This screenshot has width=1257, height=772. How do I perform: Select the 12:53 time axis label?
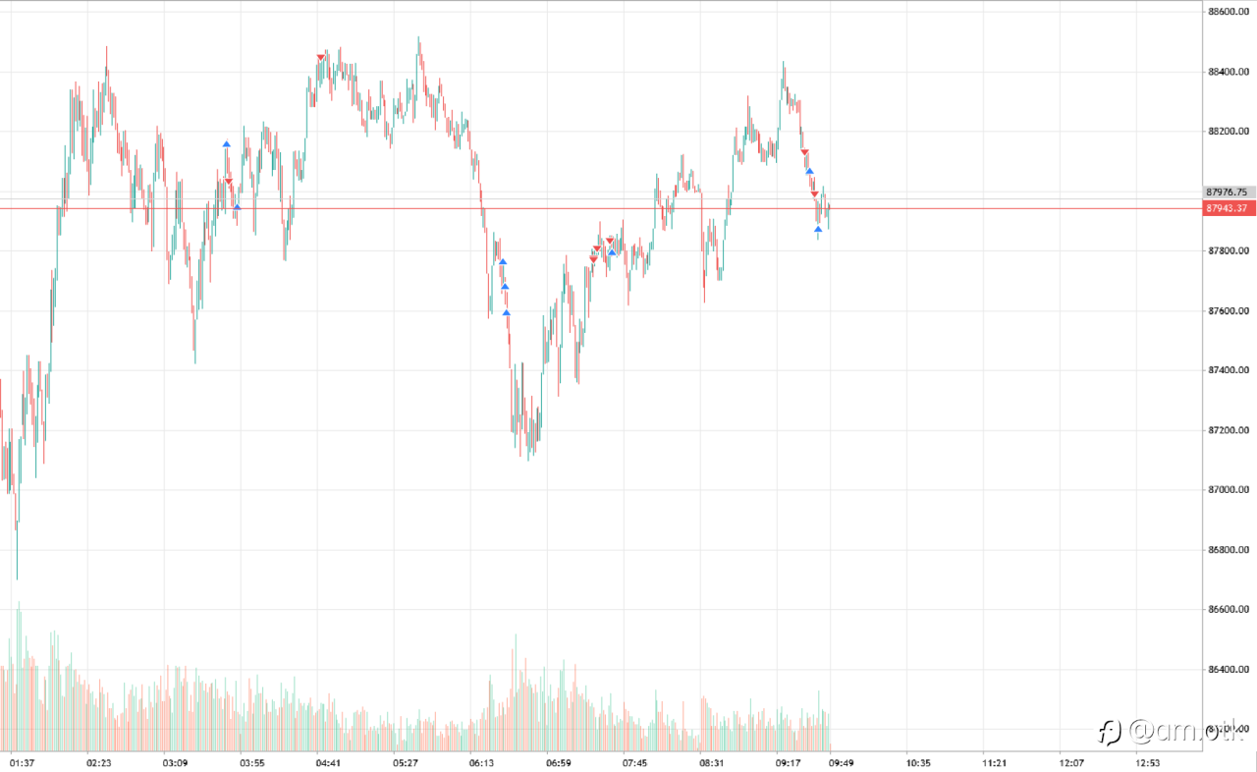(1147, 762)
